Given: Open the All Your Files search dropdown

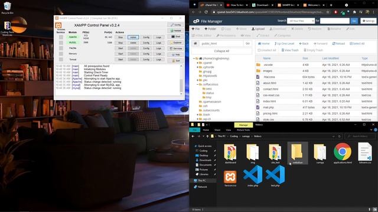Looking at the screenshot, I should click(301, 21).
